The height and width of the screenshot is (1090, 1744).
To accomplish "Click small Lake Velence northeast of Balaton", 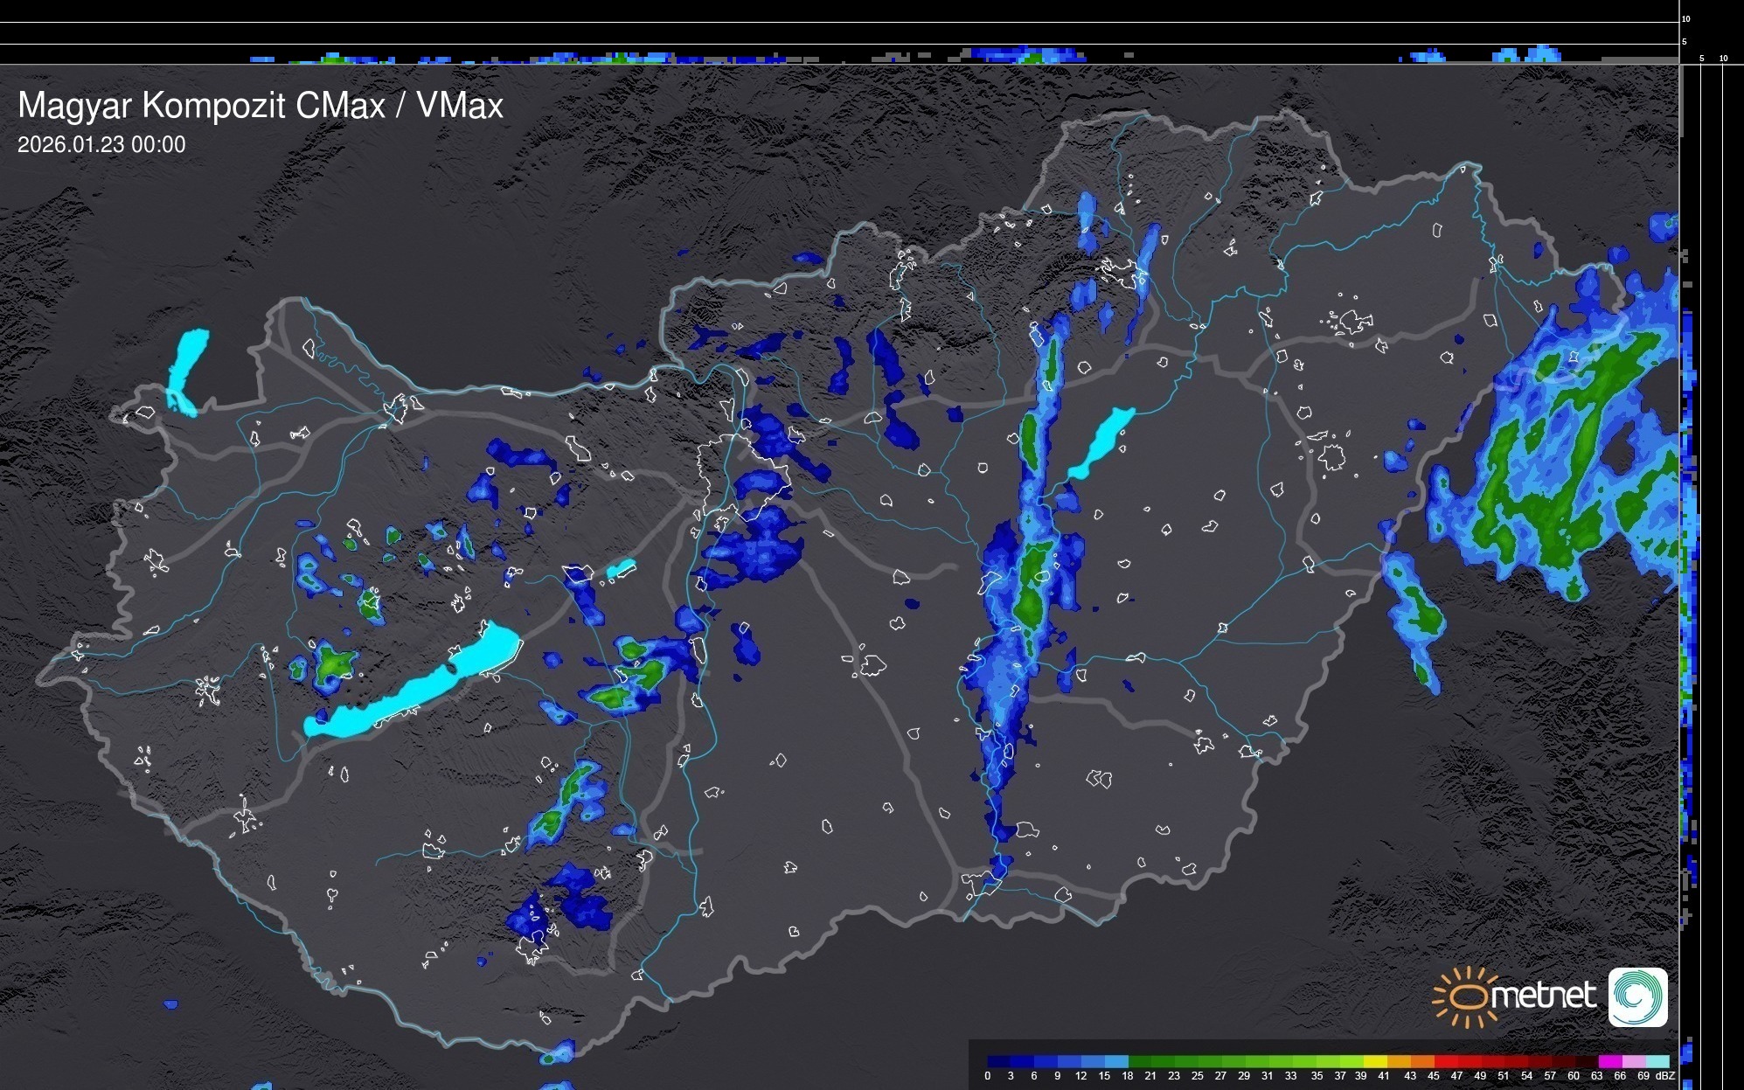I will [621, 569].
